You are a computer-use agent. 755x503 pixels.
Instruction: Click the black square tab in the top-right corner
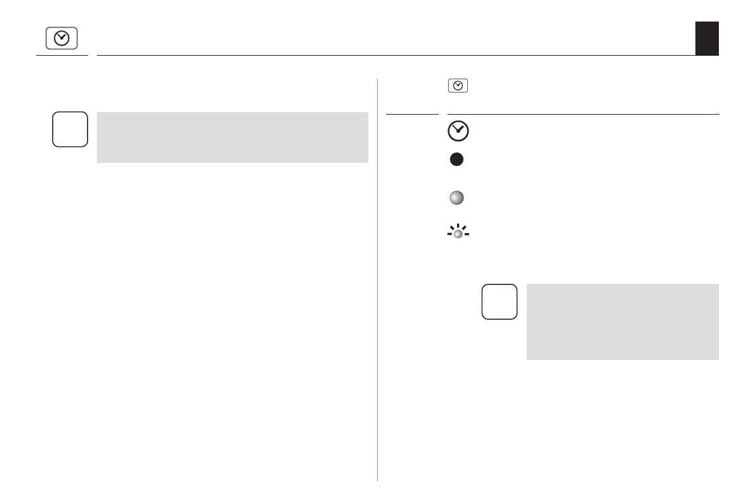point(707,38)
